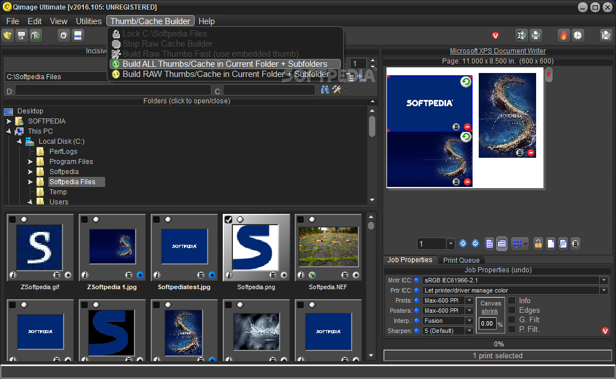Click the save session disk icon
The image size is (616, 379).
pos(21,36)
